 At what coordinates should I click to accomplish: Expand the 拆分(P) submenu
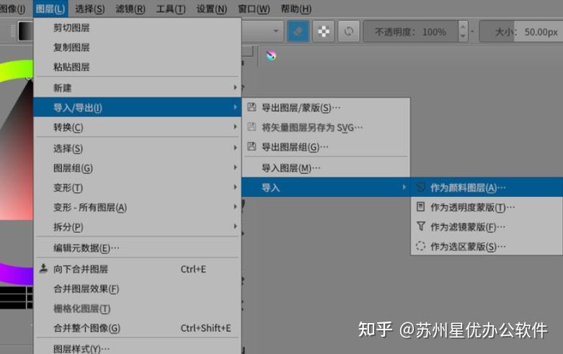(x=138, y=227)
